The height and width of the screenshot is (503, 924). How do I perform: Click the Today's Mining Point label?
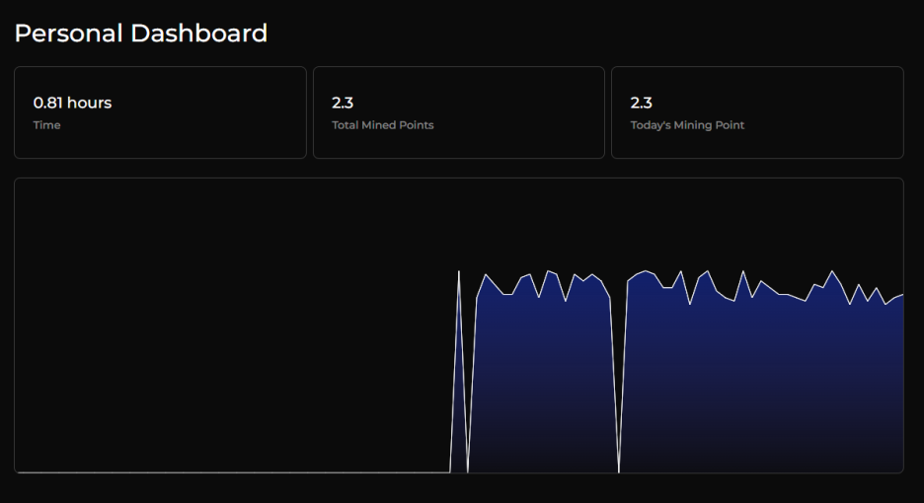(x=687, y=125)
